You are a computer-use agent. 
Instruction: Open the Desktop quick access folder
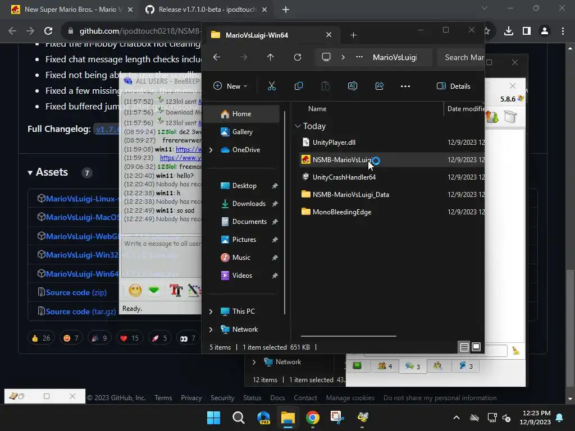(x=244, y=186)
